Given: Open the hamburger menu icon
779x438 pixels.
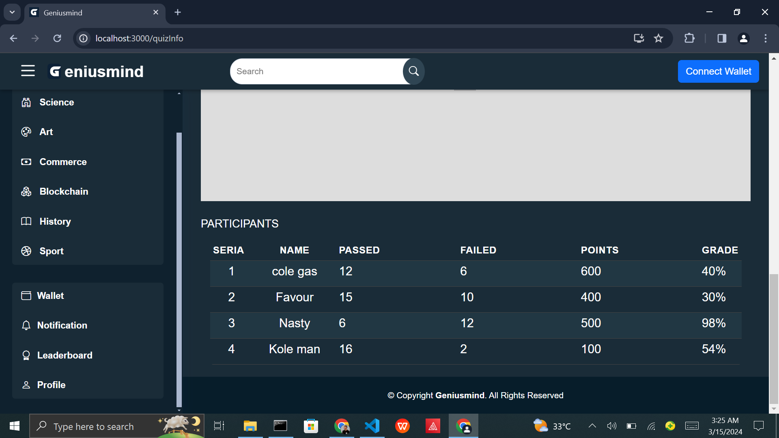Looking at the screenshot, I should click(28, 71).
